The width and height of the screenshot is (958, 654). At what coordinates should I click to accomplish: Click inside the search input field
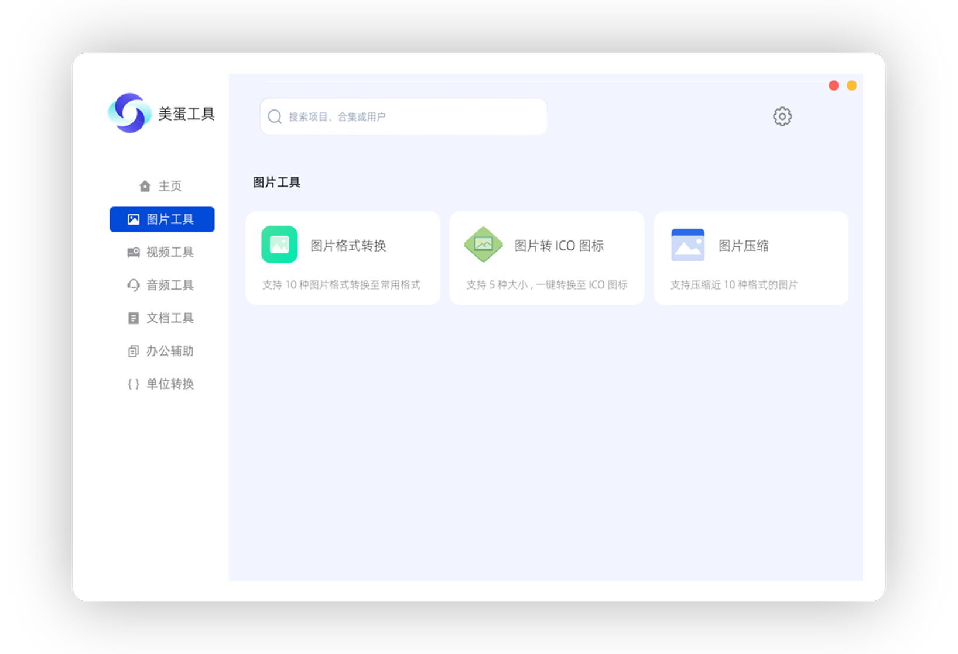[x=403, y=116]
